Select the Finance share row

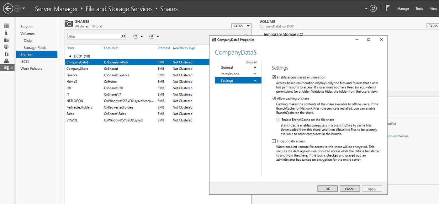[137, 75]
